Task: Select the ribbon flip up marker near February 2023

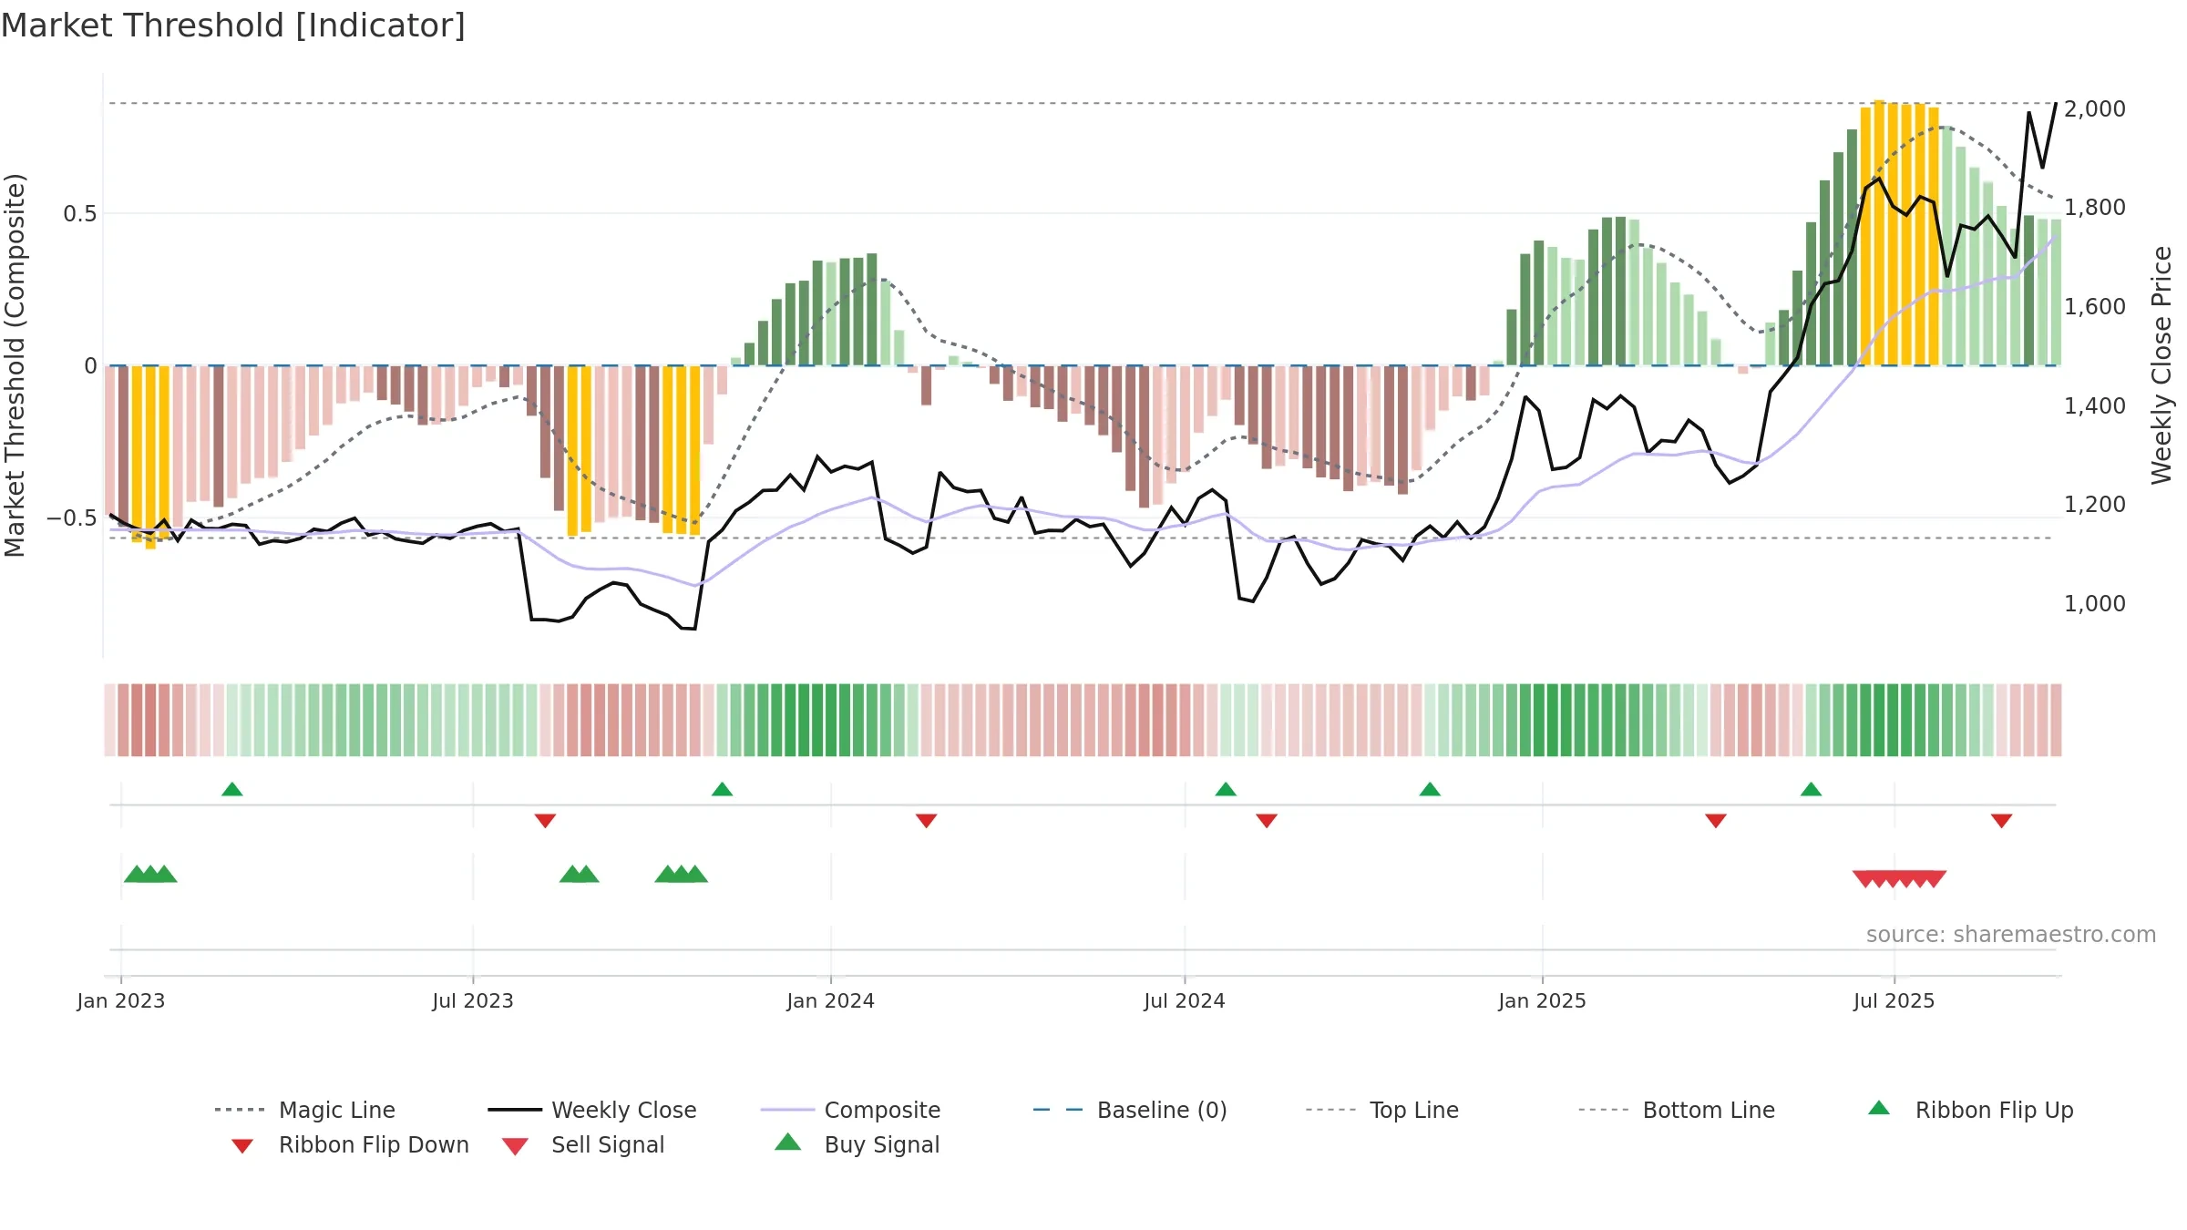Action: [x=232, y=789]
